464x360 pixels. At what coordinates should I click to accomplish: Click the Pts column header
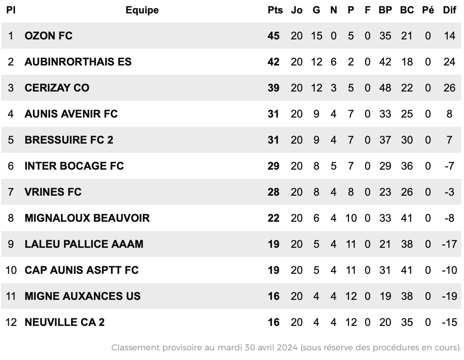(x=275, y=10)
